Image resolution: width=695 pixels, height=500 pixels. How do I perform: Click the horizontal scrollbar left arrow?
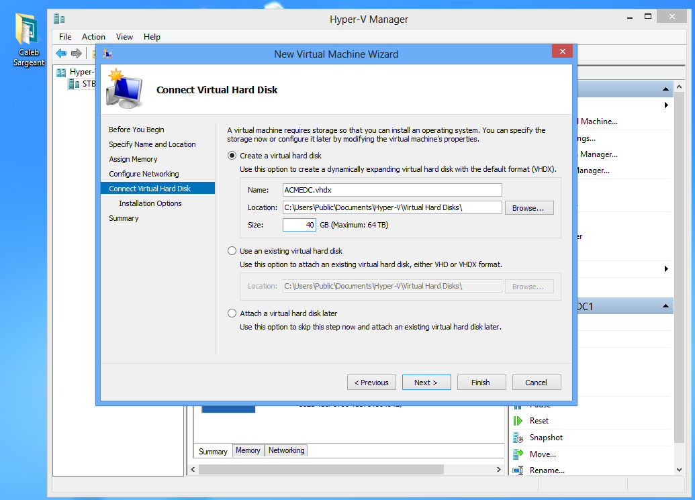click(x=193, y=469)
